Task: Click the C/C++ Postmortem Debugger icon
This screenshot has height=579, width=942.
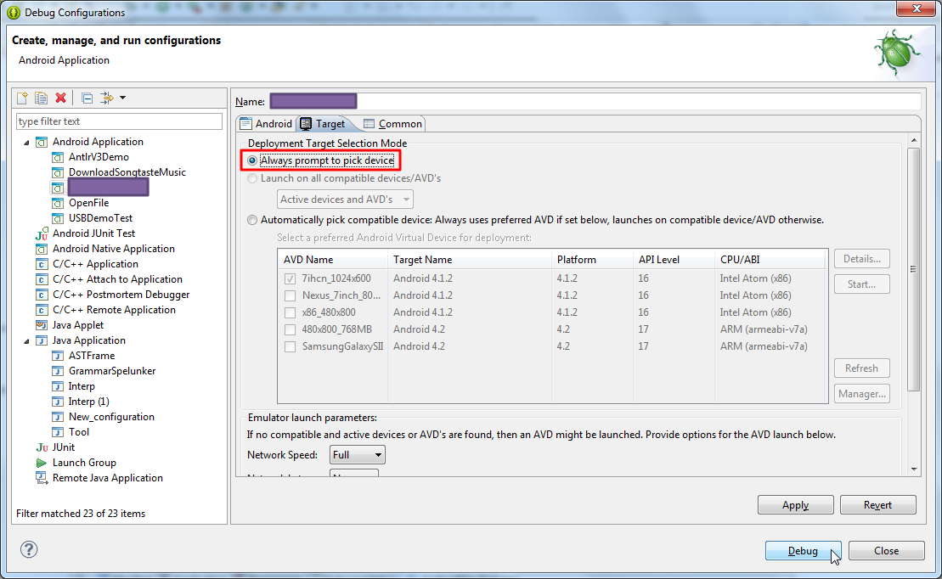Action: 42,295
